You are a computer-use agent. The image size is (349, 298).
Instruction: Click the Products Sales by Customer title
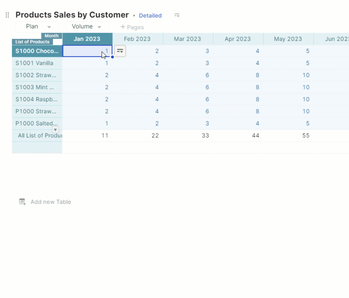click(72, 15)
